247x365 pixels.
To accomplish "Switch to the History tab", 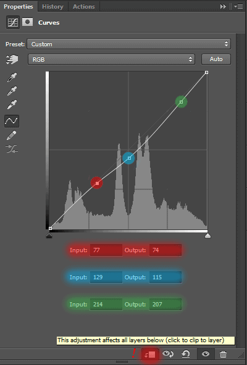I will click(x=52, y=7).
